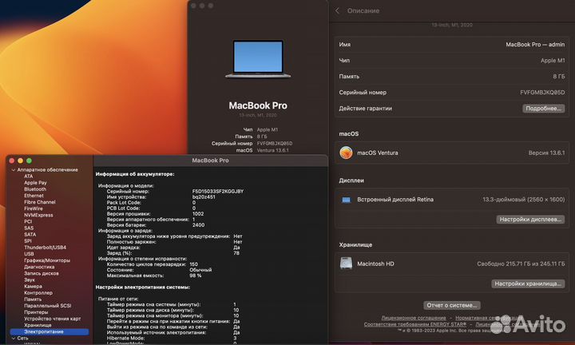Viewport: 575px width, 345px height.
Task: Click the Версия батареи value 2400
Action: 198,225
